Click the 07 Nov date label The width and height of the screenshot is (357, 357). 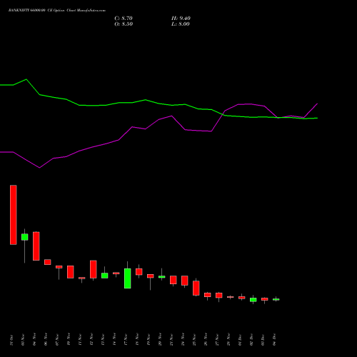point(57,340)
